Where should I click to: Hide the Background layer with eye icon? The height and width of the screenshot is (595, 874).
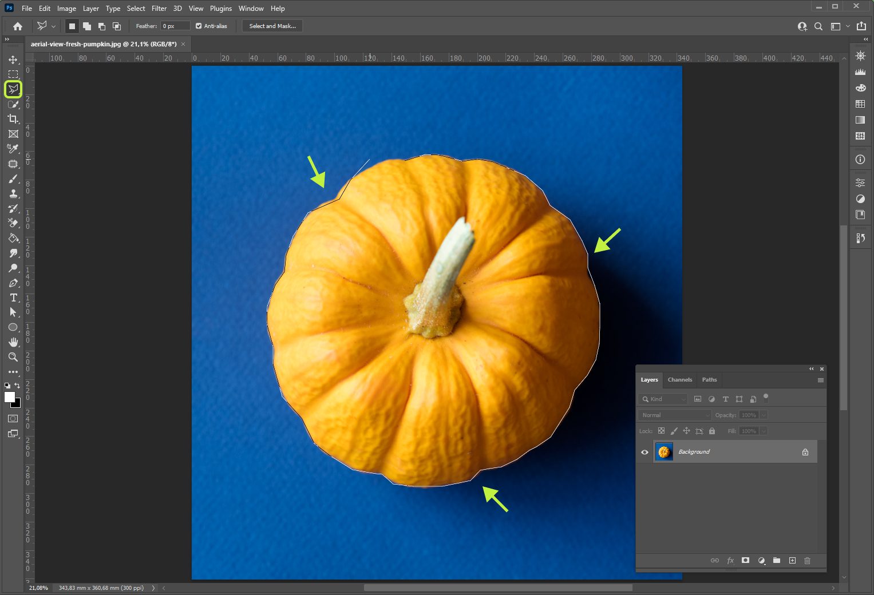(644, 452)
